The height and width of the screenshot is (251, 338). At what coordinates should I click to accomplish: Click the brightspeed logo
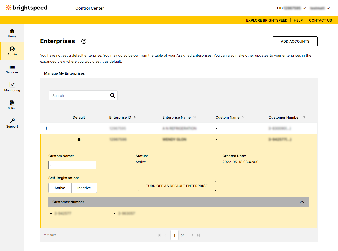point(27,8)
